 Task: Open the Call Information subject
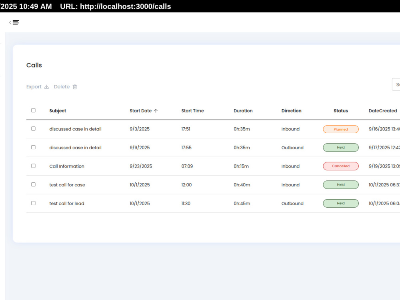(x=67, y=166)
